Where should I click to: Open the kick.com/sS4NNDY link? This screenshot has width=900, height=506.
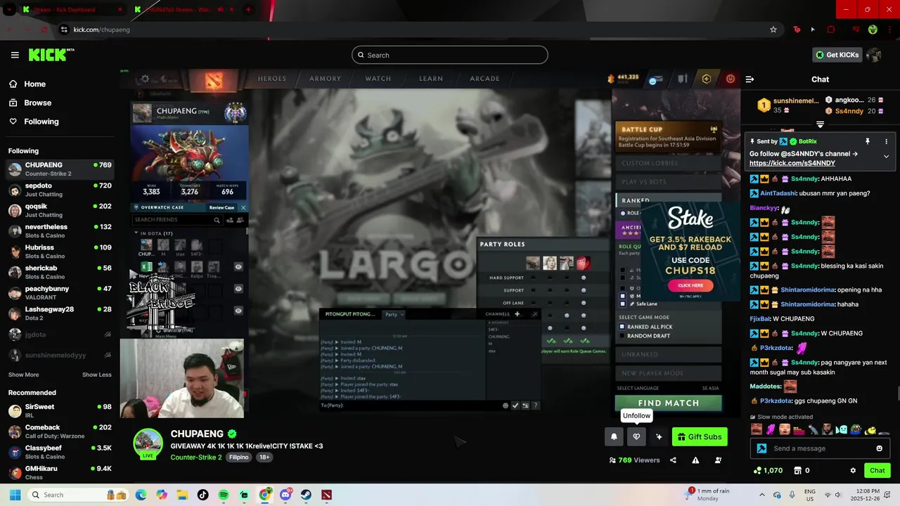point(792,163)
